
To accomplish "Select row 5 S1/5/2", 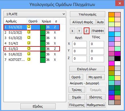I will pyautogui.click(x=32, y=49).
